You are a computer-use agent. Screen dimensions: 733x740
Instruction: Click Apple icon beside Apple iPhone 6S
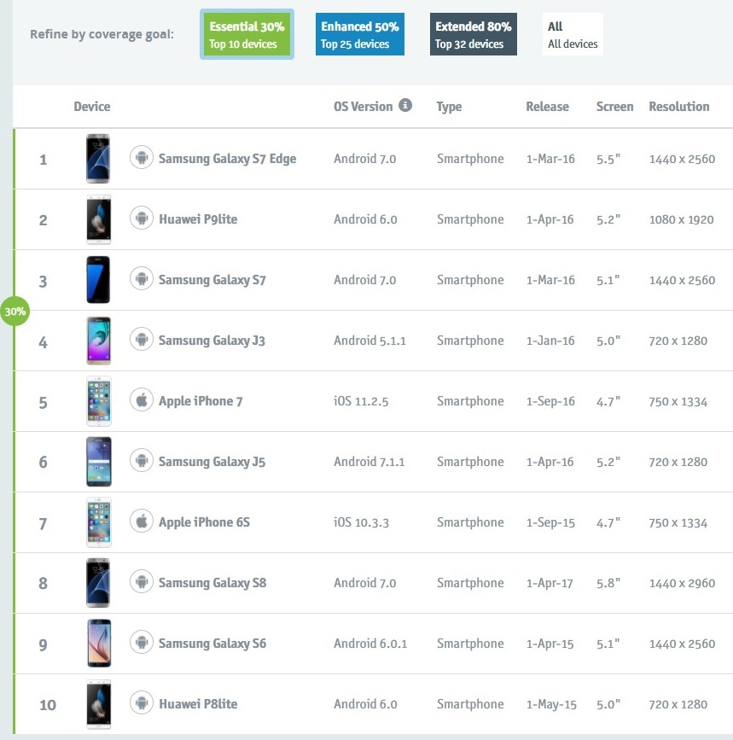[x=142, y=521]
